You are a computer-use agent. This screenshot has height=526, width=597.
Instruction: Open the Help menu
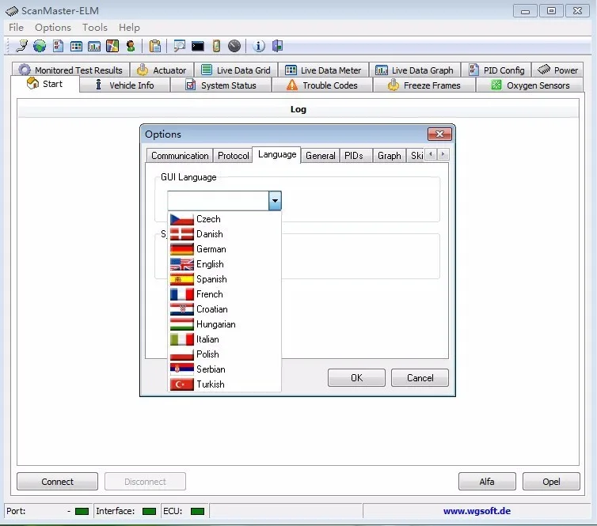point(129,28)
